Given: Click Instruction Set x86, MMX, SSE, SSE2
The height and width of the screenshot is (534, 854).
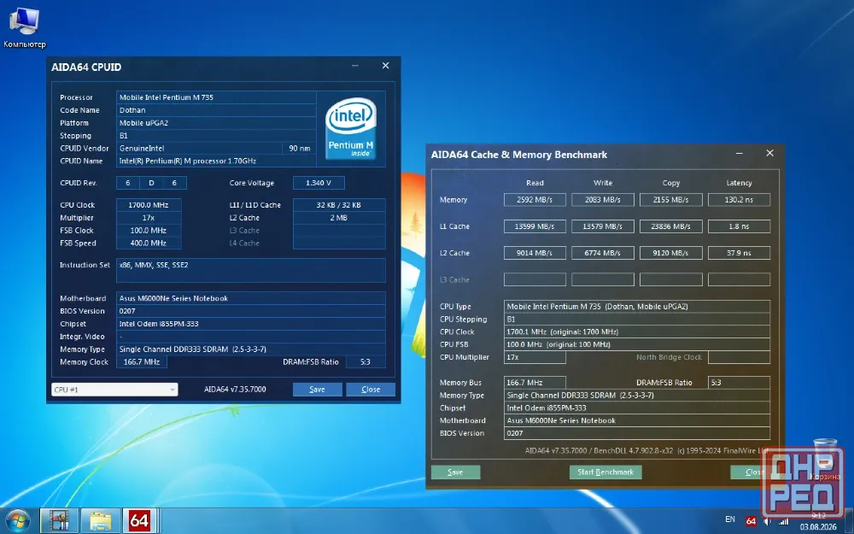Looking at the screenshot, I should pyautogui.click(x=250, y=270).
